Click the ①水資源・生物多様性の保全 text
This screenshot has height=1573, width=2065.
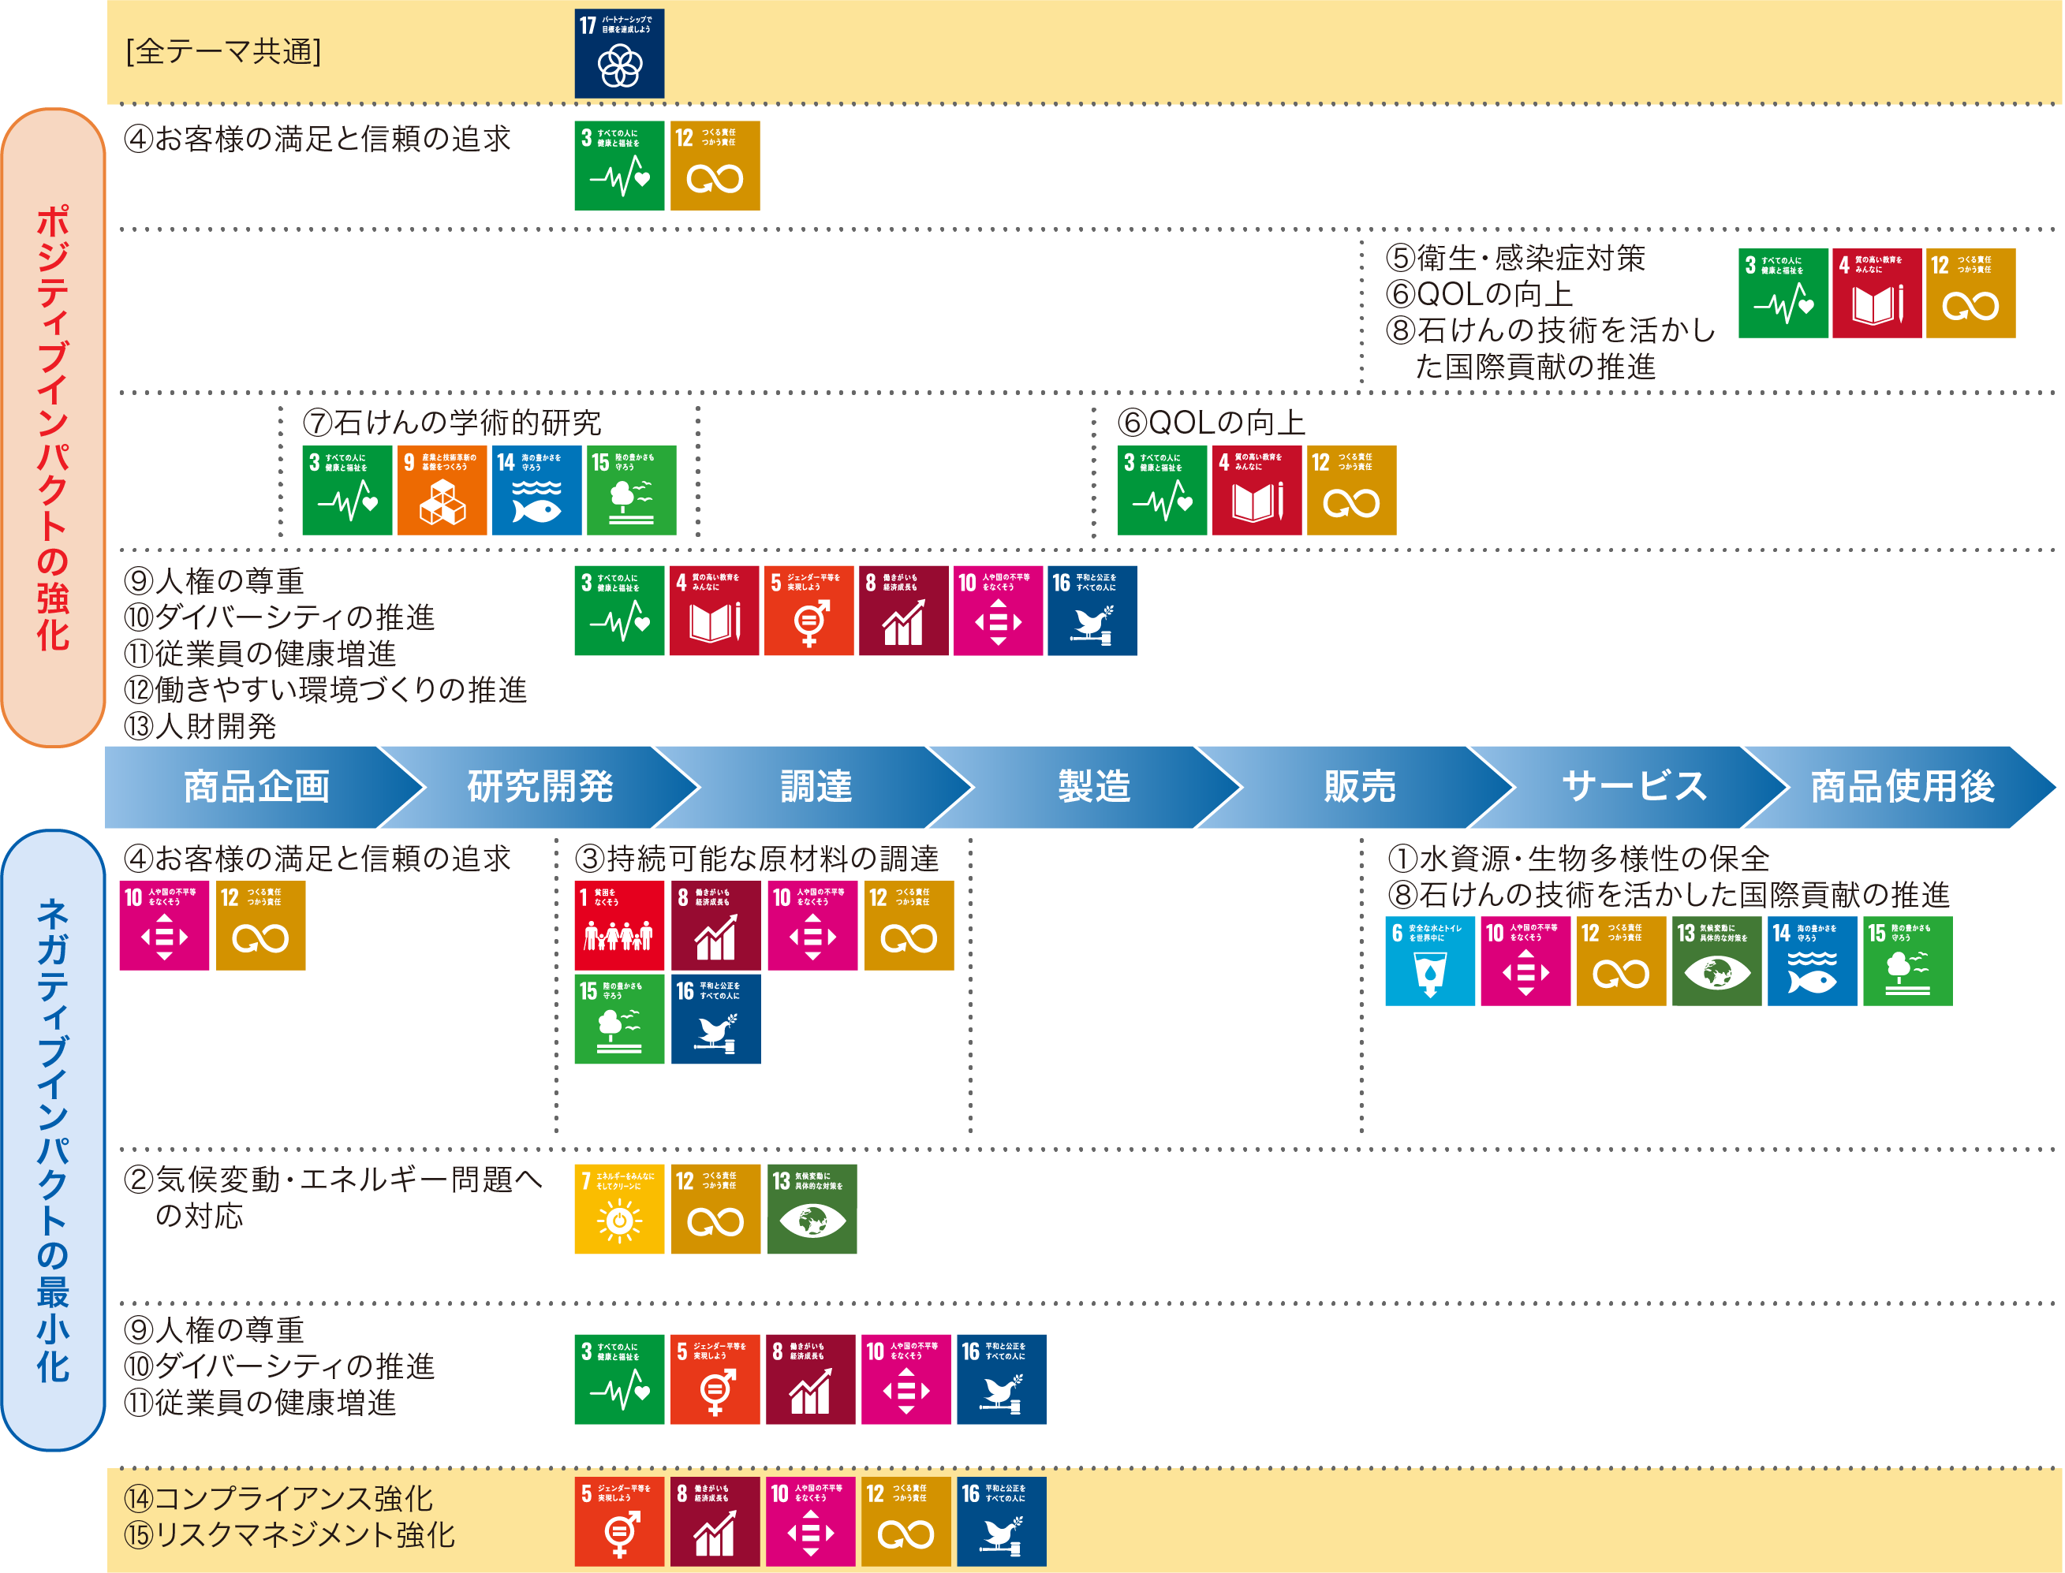point(1579,859)
